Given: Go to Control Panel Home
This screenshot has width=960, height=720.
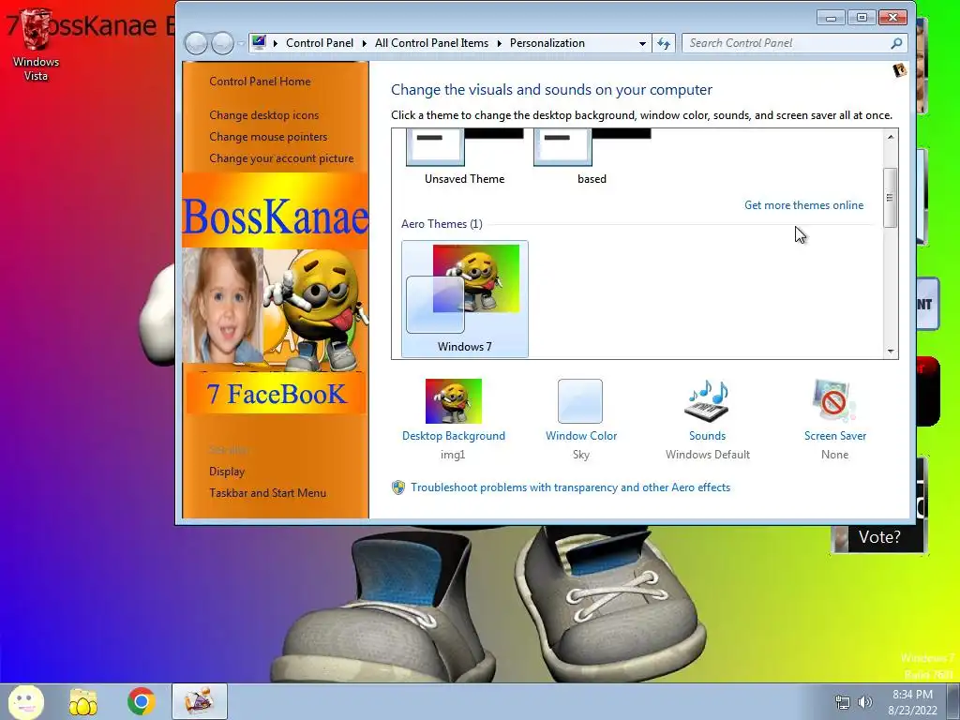Looking at the screenshot, I should (x=260, y=82).
